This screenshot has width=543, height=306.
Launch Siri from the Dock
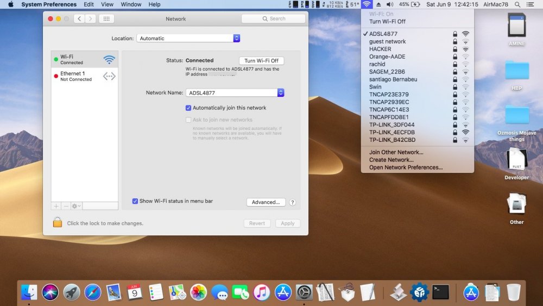pos(50,292)
